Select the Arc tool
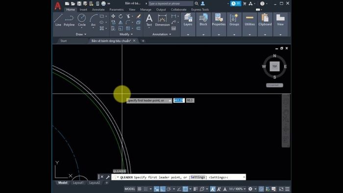Image resolution: width=343 pixels, height=193 pixels. 94,20
